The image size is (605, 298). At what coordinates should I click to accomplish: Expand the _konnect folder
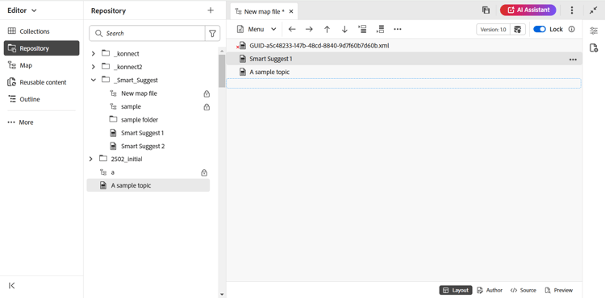tap(93, 54)
